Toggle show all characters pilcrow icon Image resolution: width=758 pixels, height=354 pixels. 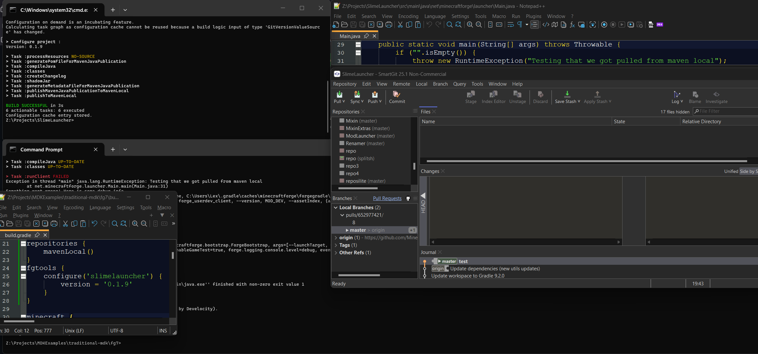tap(519, 25)
